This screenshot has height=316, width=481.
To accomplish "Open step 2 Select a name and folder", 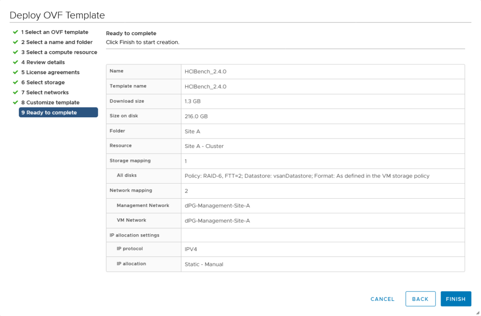I will pyautogui.click(x=57, y=42).
